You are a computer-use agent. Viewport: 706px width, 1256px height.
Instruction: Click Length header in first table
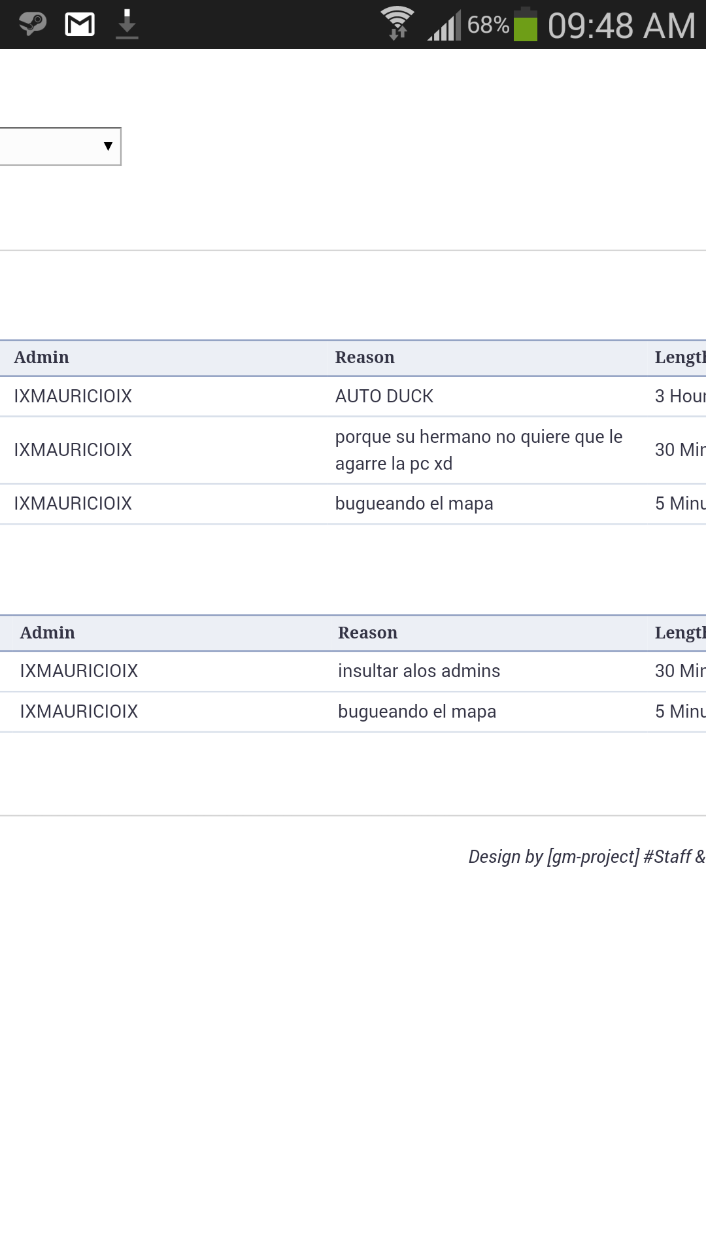pos(681,357)
